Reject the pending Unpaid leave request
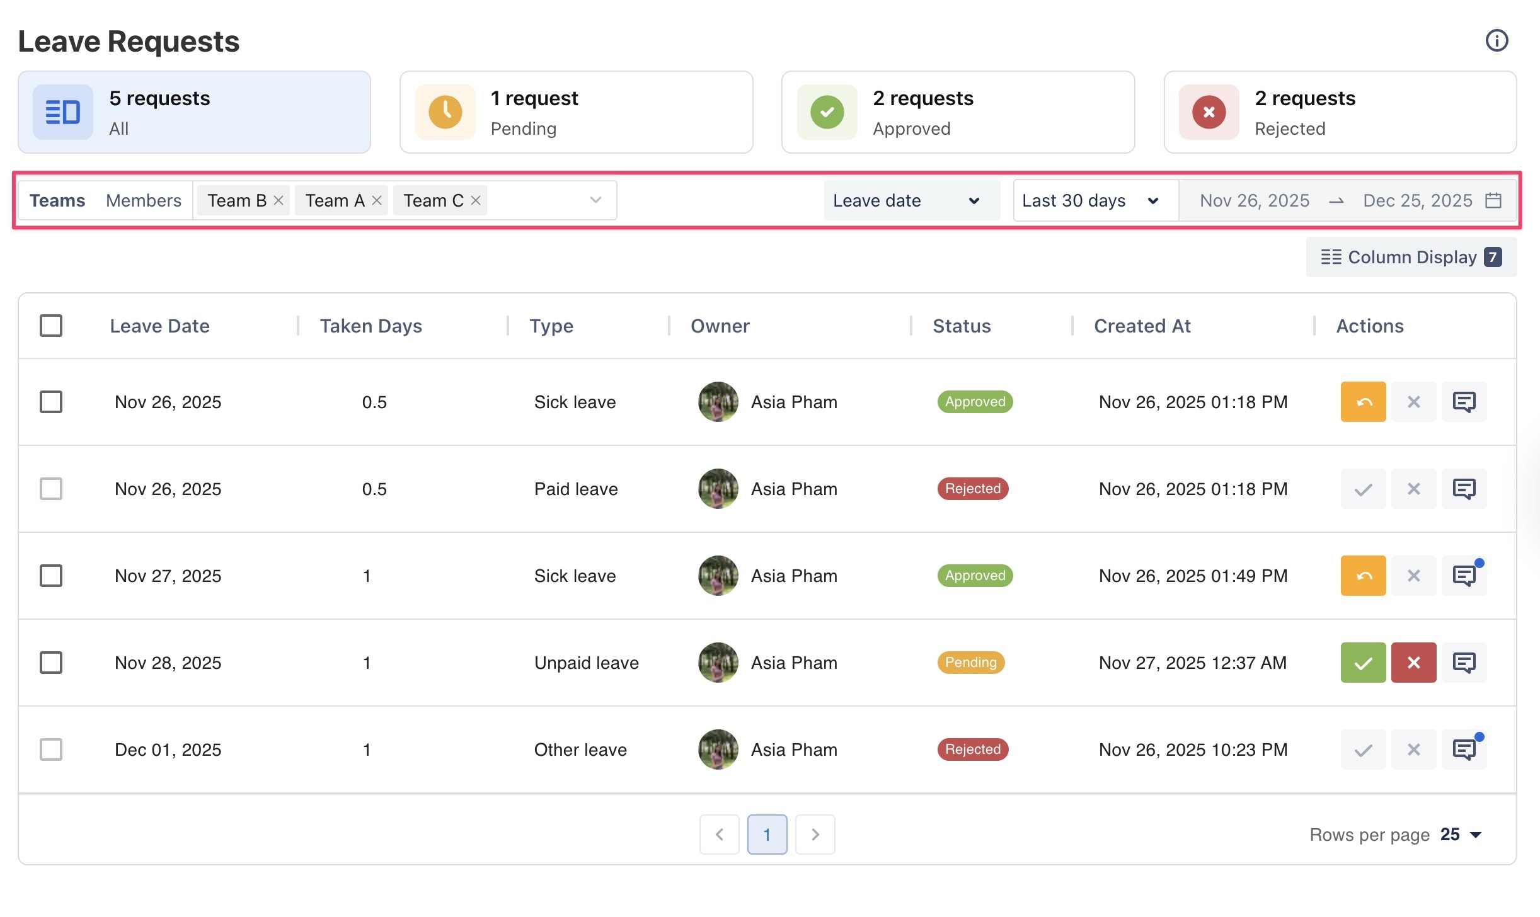Image resolution: width=1540 pixels, height=917 pixels. pos(1413,663)
